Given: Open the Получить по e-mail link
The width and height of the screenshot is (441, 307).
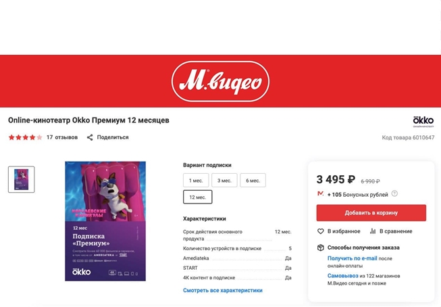Looking at the screenshot, I should pos(352,258).
